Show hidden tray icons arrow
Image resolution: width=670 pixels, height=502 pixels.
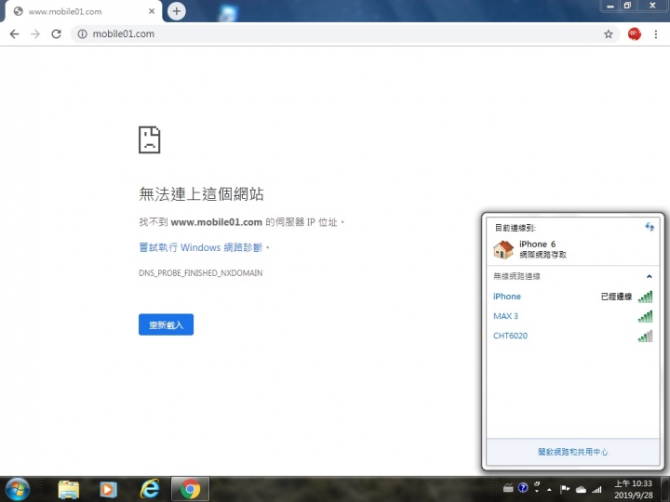(x=550, y=489)
